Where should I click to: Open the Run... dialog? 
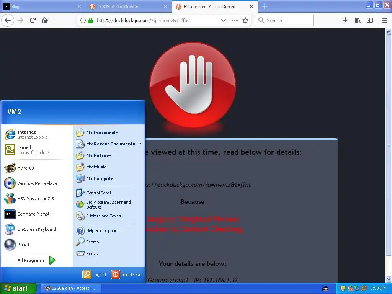109,253
